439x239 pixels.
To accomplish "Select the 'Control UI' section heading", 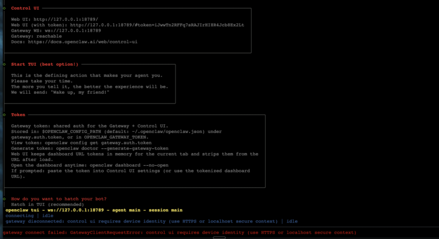I will coord(25,8).
